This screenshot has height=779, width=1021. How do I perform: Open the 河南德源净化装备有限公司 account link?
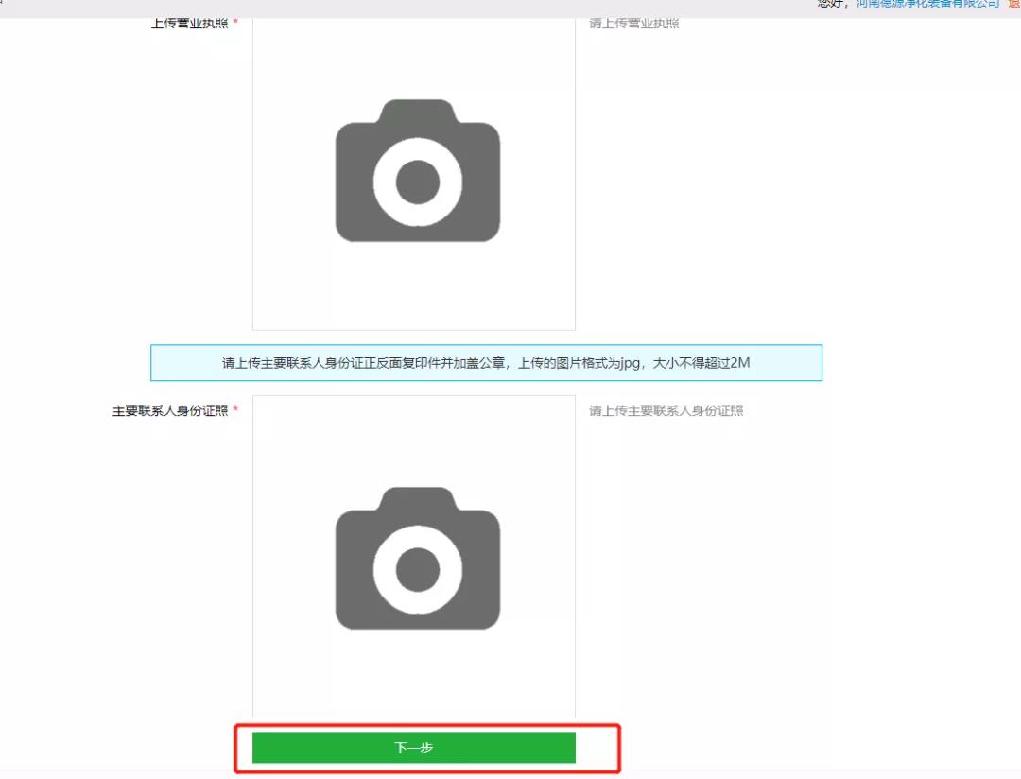[x=927, y=4]
